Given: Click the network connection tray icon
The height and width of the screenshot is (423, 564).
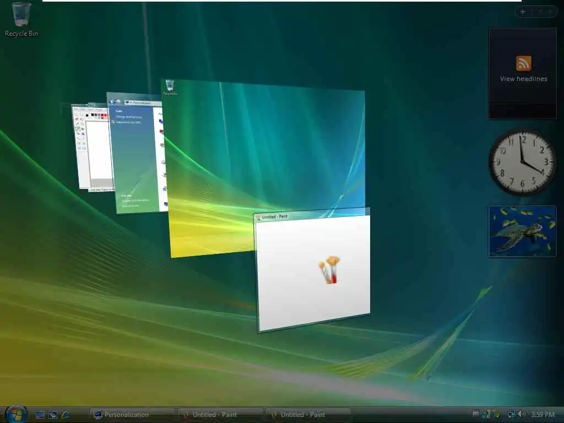Looking at the screenshot, I should (x=511, y=414).
